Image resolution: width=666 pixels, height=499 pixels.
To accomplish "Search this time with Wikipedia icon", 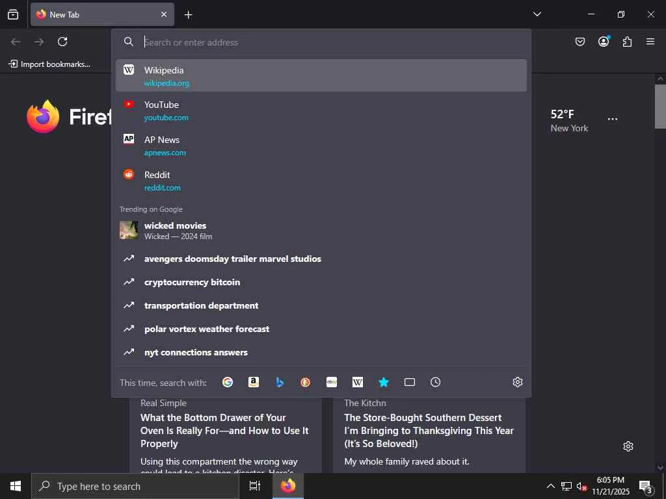I will [x=358, y=382].
